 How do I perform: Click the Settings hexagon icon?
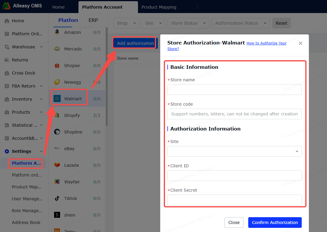click(7, 151)
